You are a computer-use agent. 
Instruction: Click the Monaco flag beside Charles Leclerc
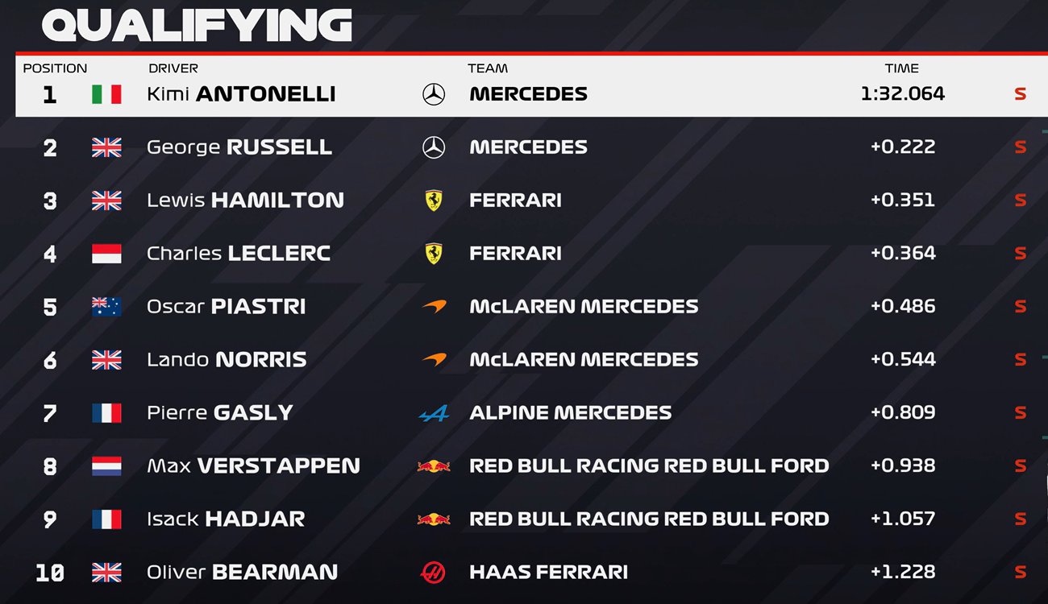[x=106, y=254]
